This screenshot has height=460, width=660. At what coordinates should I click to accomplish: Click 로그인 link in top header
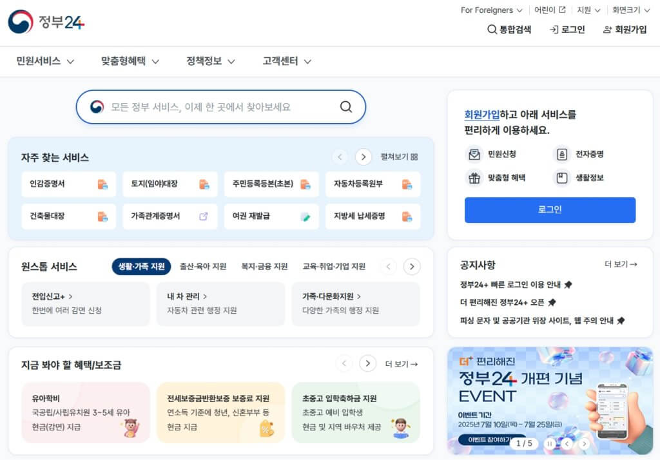point(567,30)
